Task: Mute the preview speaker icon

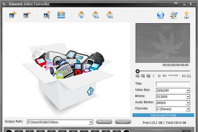Action: click(165, 76)
